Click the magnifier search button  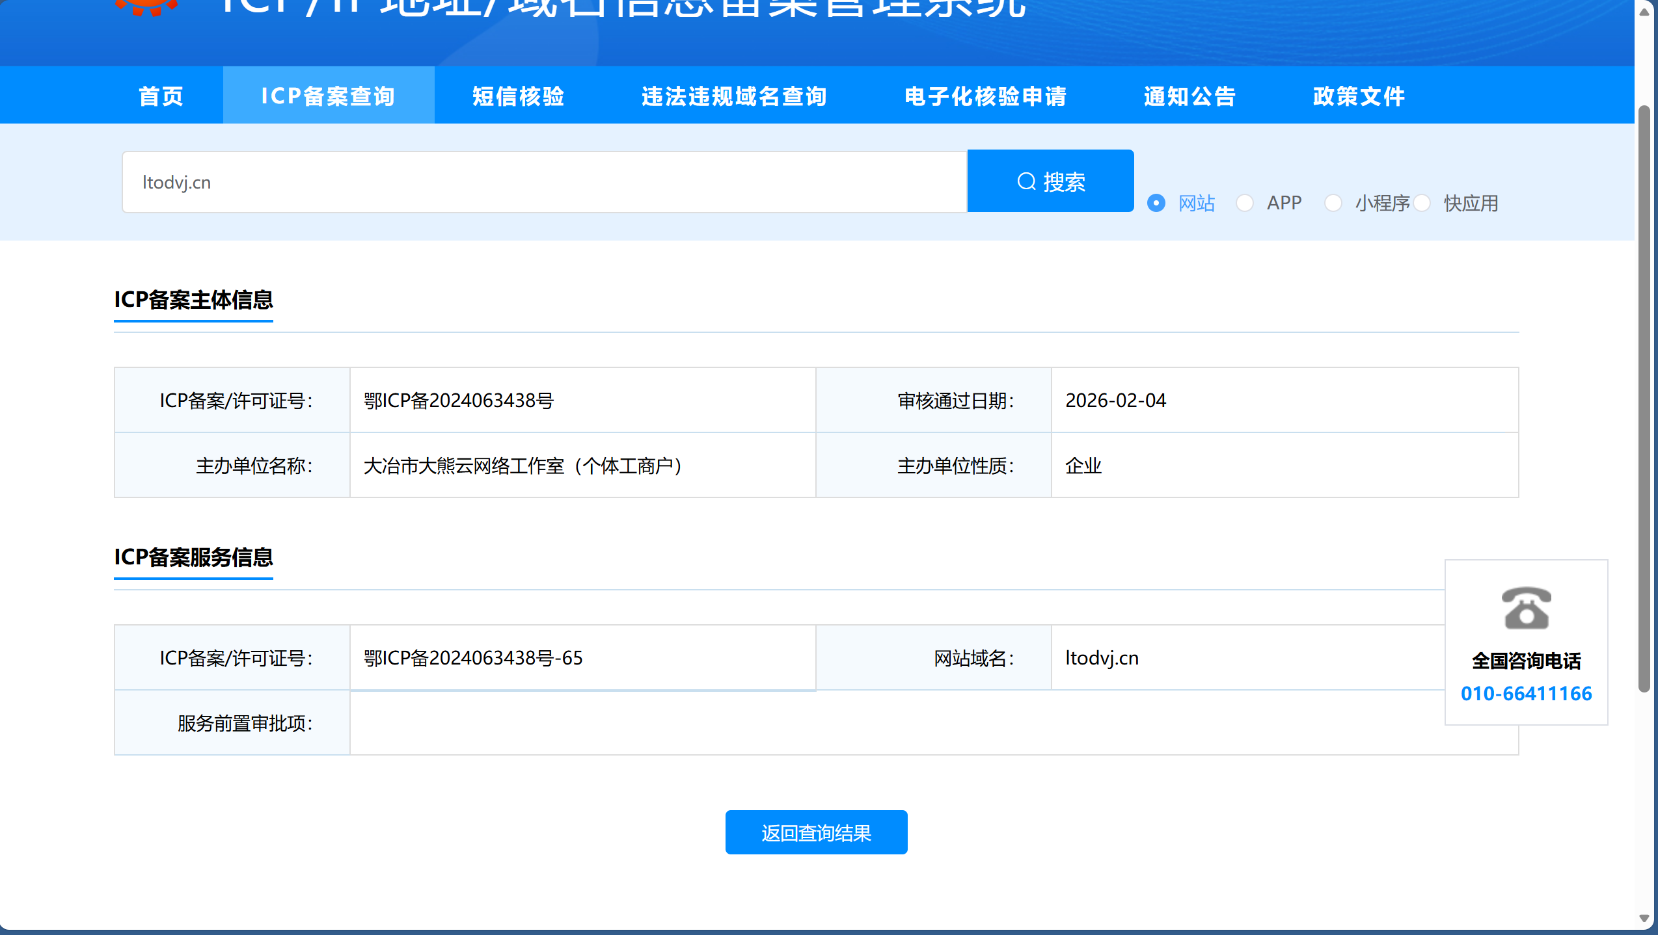click(x=1050, y=181)
